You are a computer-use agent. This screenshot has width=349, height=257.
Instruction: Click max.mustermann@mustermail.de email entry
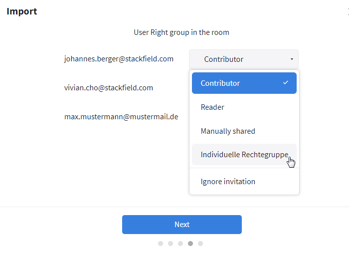click(x=121, y=117)
